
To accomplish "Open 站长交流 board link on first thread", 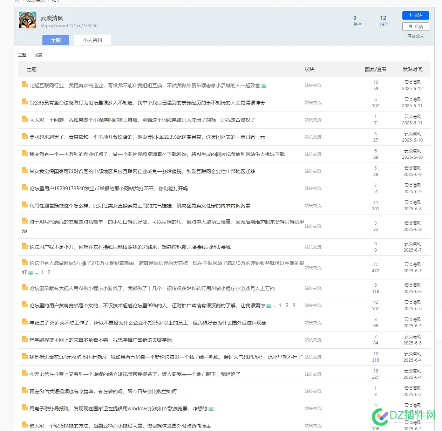I will click(313, 85).
